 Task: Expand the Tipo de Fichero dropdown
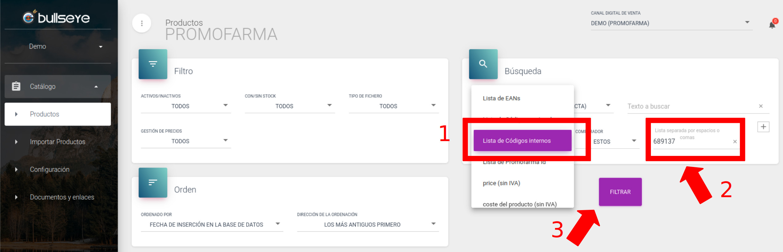(x=393, y=106)
